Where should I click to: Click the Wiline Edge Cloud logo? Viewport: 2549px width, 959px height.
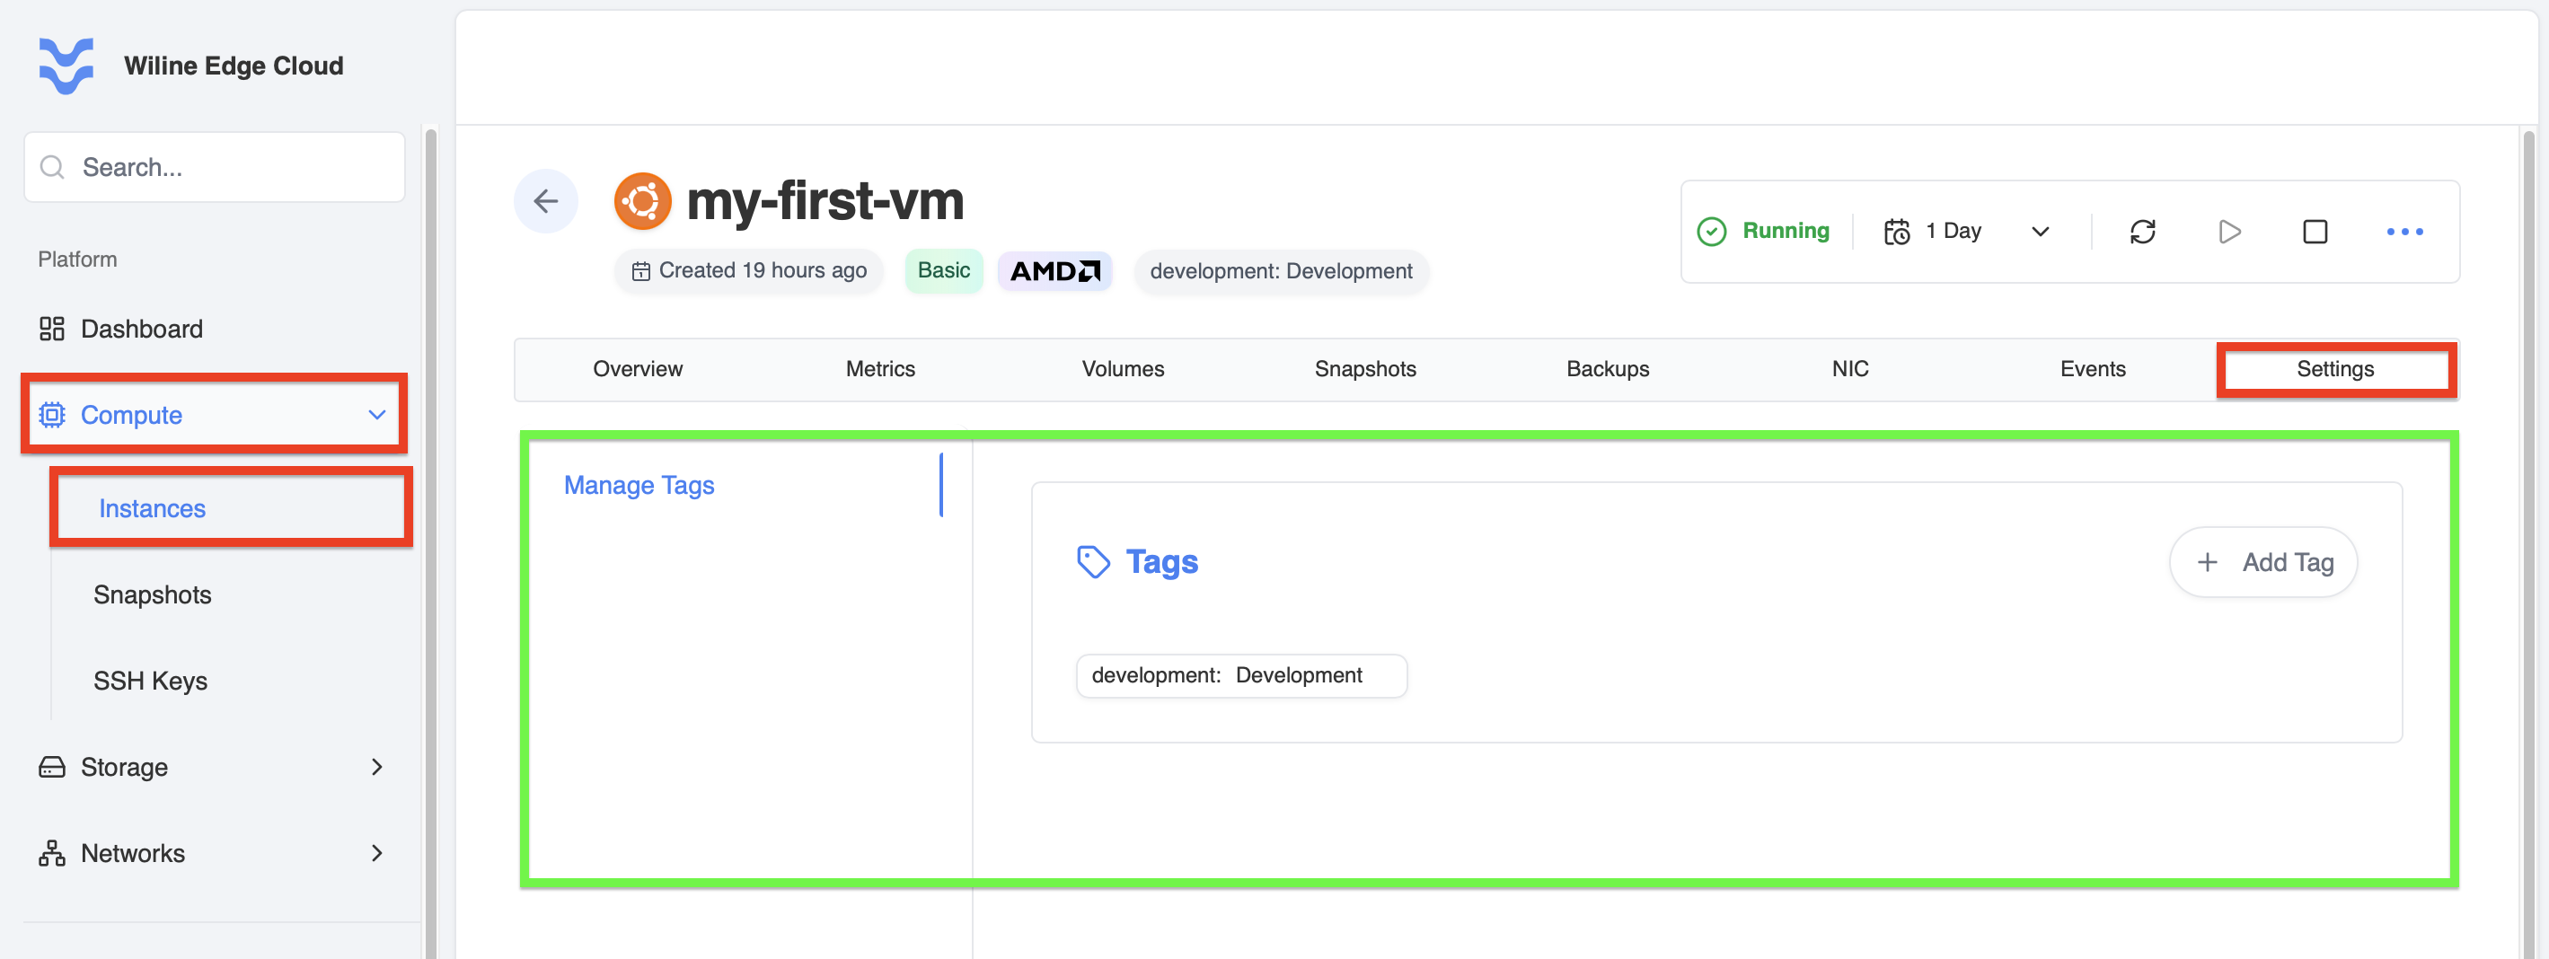(66, 66)
